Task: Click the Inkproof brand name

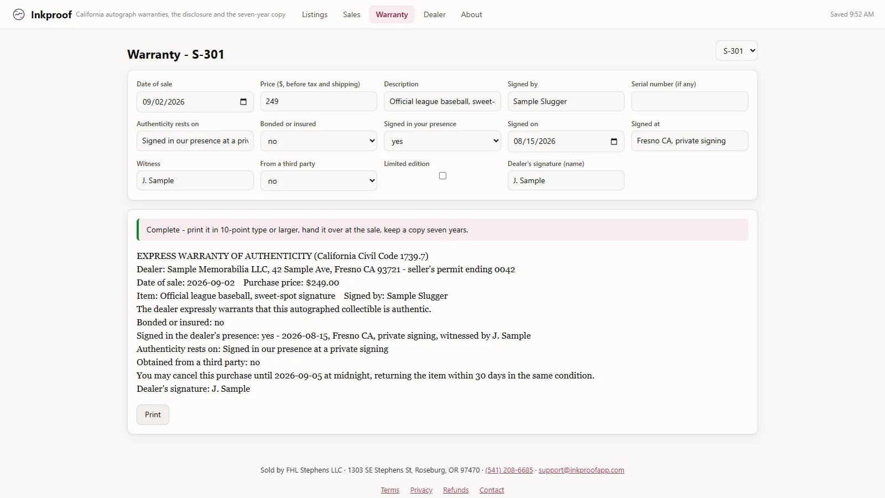Action: (x=51, y=15)
